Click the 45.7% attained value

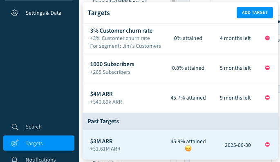(188, 98)
